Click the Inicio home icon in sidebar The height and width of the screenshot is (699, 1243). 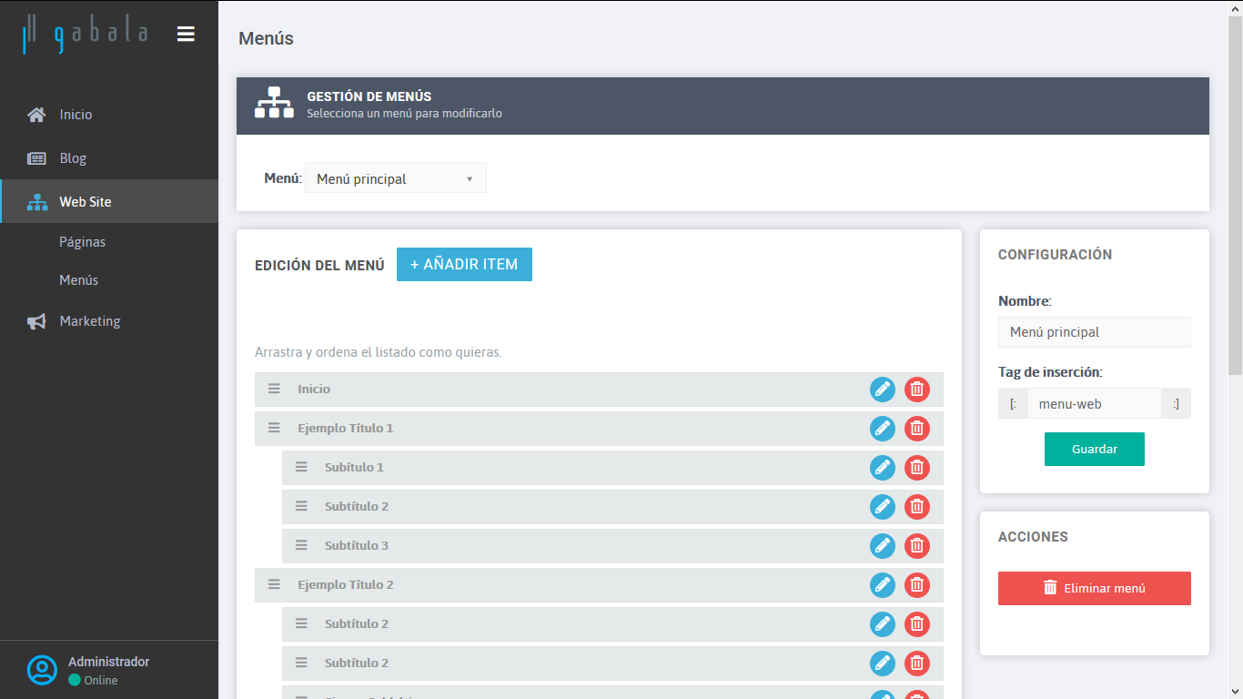(36, 115)
